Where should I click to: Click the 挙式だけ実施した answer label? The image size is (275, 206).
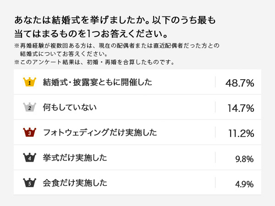point(75,158)
